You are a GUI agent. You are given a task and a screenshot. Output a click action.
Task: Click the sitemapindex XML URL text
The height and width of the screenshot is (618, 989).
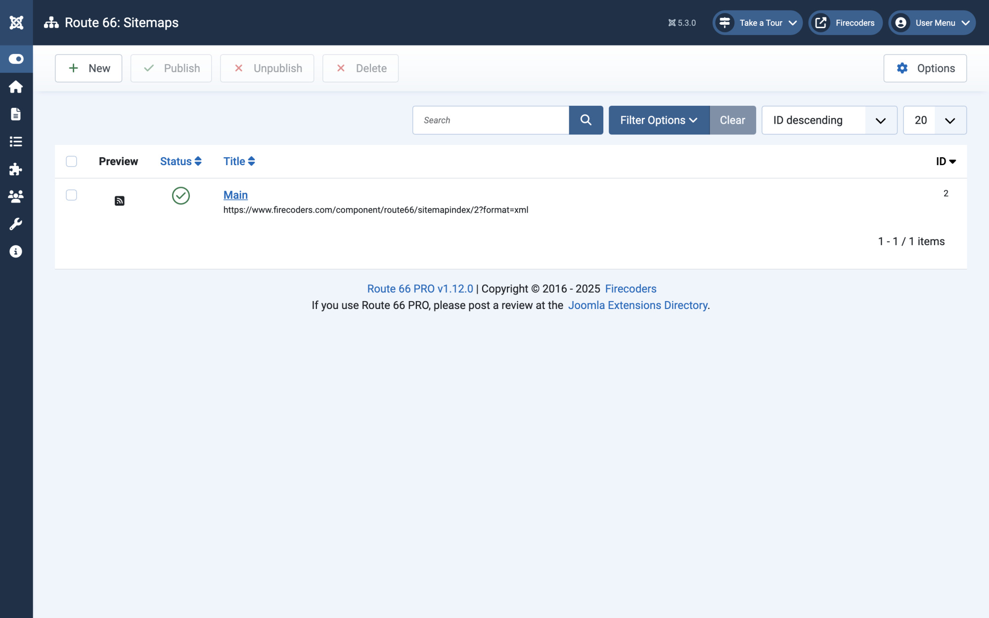click(x=376, y=210)
